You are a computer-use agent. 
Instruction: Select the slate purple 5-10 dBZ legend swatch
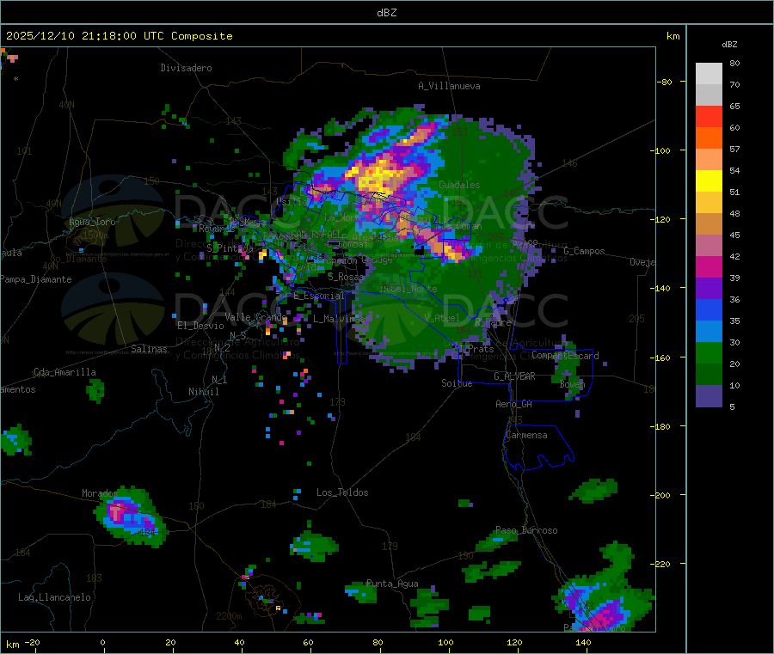click(x=709, y=395)
